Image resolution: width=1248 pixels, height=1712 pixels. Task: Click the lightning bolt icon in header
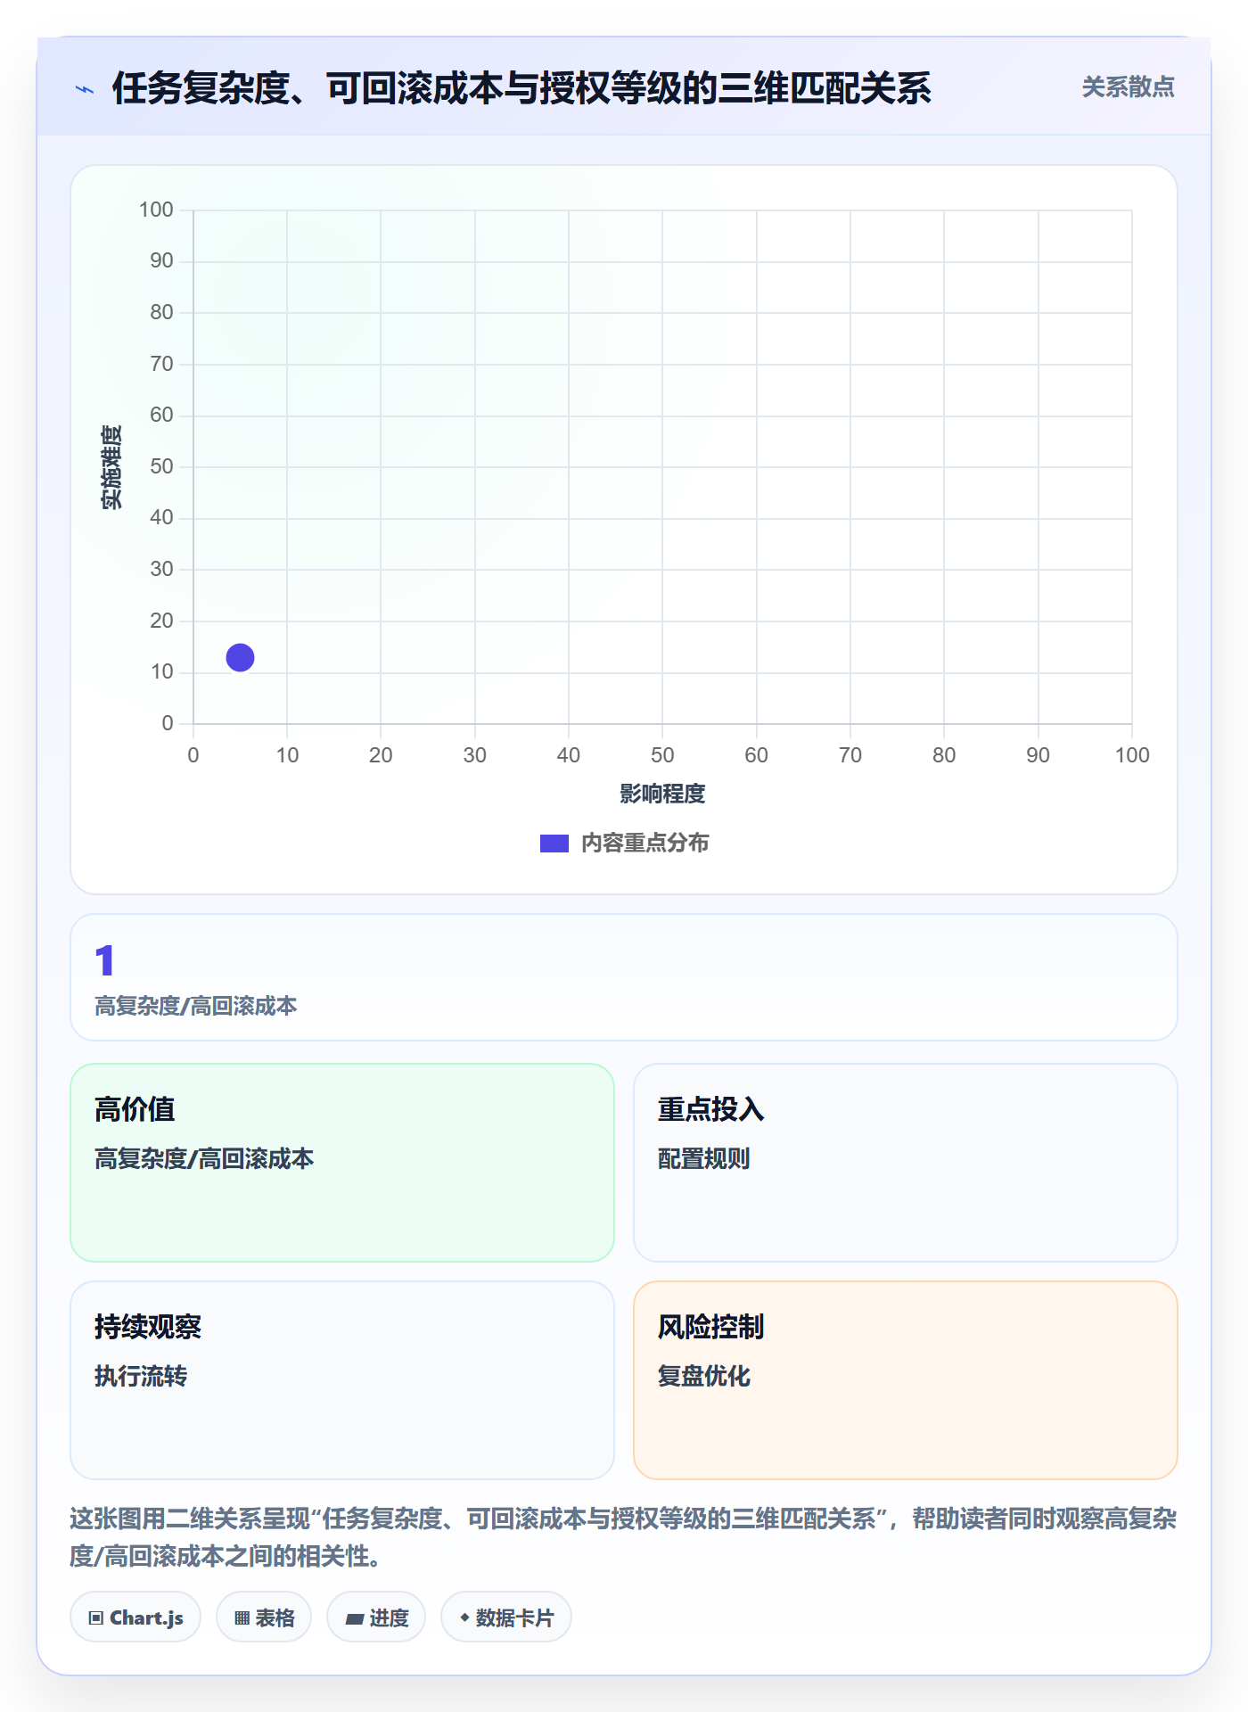(x=85, y=89)
